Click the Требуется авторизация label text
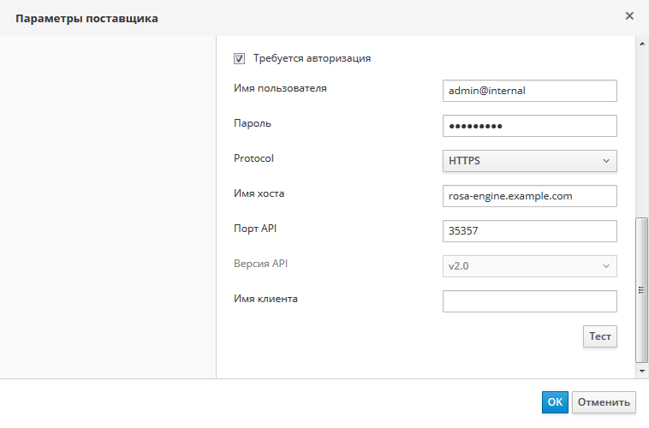 click(x=312, y=59)
